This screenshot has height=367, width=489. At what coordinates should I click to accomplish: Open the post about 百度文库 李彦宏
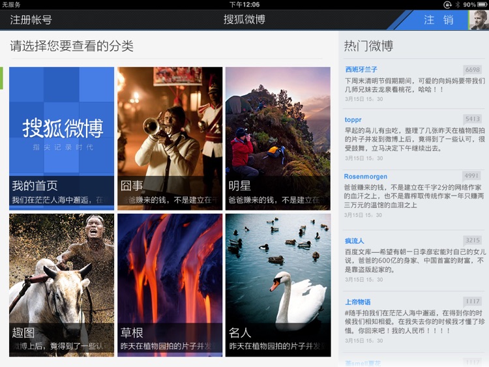click(415, 260)
